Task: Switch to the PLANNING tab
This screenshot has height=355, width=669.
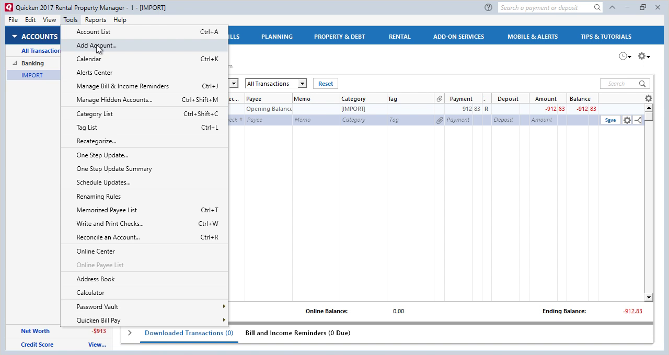Action: [277, 37]
